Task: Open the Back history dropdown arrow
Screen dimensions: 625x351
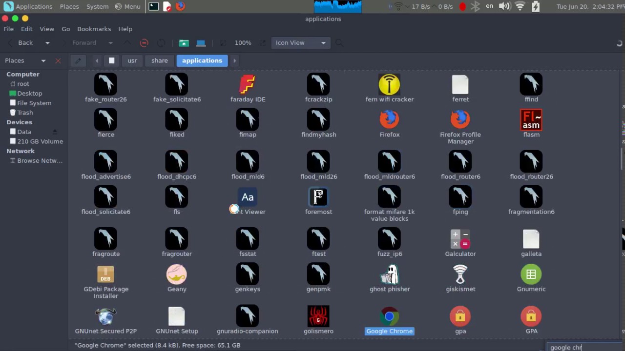Action: [x=47, y=43]
